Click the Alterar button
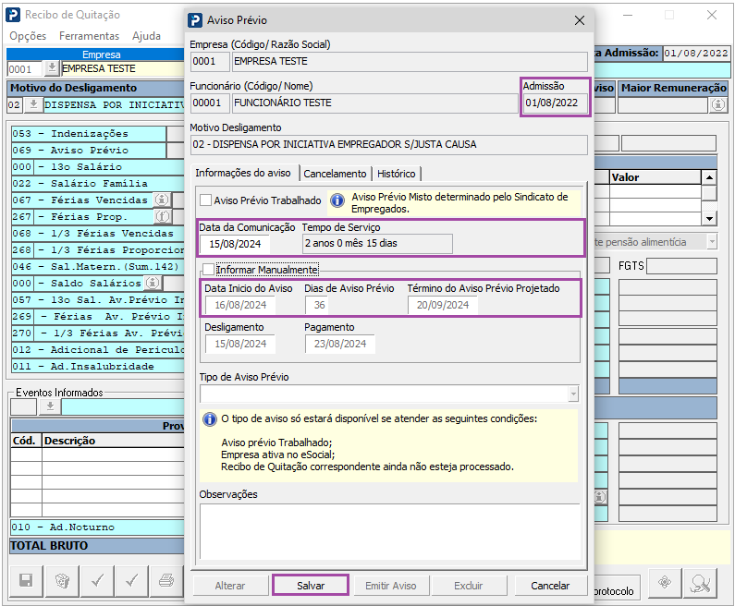 click(x=229, y=586)
